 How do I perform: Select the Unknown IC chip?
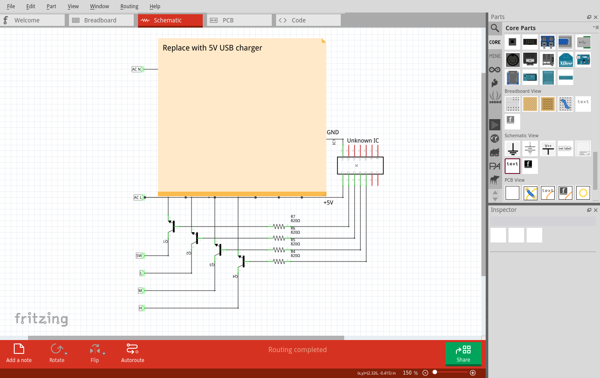tap(360, 166)
